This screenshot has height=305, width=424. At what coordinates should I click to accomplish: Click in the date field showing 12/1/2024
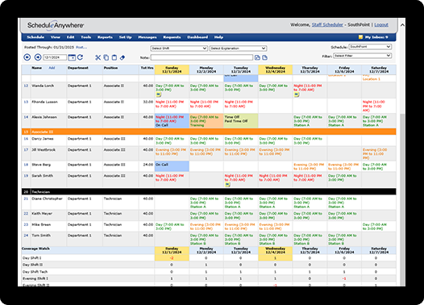point(55,57)
